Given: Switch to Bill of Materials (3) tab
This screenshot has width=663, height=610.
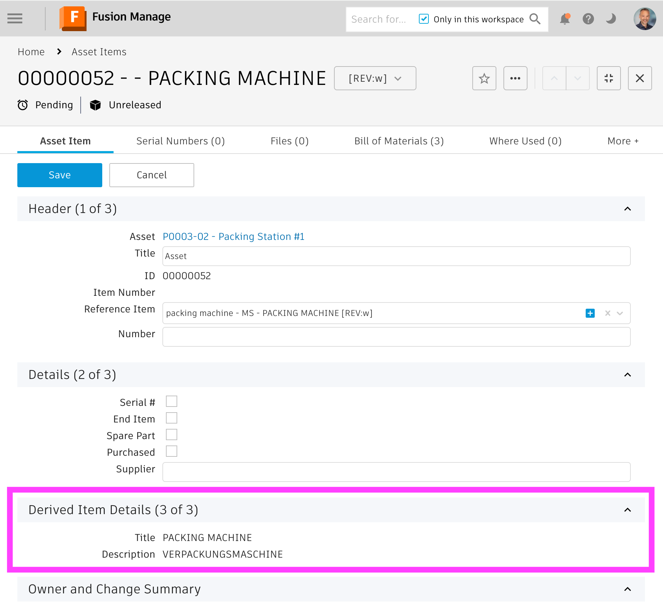Looking at the screenshot, I should pos(399,141).
